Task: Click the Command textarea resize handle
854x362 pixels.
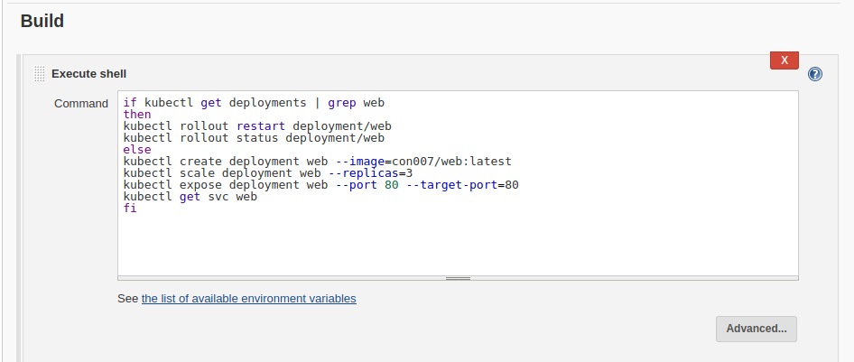Action: click(458, 278)
